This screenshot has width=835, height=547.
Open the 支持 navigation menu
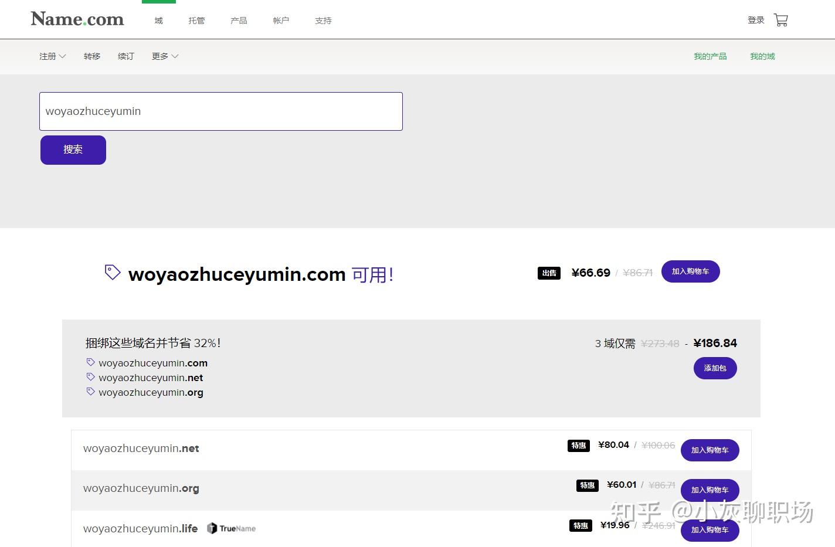(323, 21)
